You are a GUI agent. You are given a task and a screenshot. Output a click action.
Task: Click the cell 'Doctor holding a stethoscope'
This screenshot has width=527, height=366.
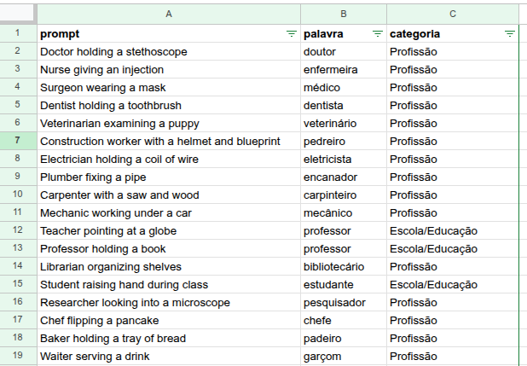click(x=169, y=51)
